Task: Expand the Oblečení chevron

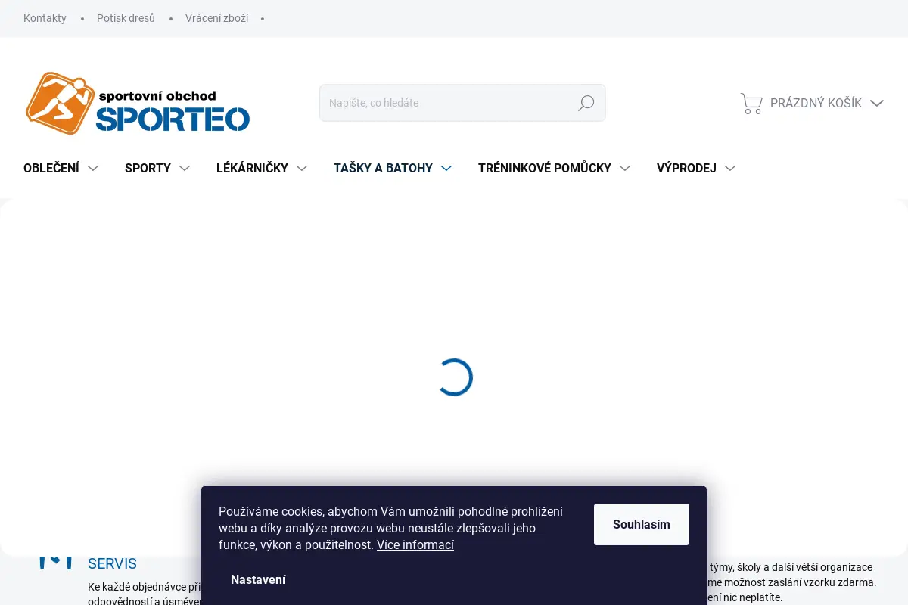Action: pos(93,168)
